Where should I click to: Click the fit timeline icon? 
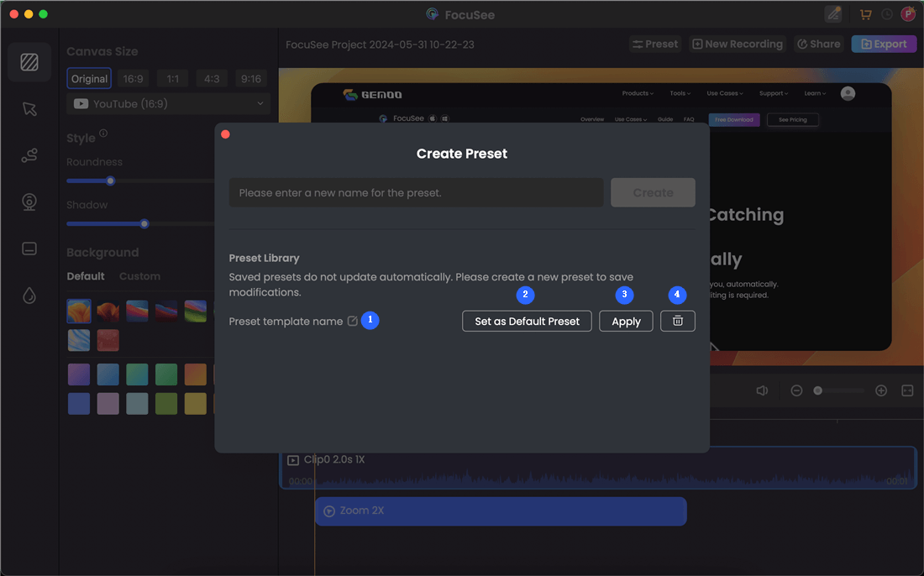tap(907, 390)
